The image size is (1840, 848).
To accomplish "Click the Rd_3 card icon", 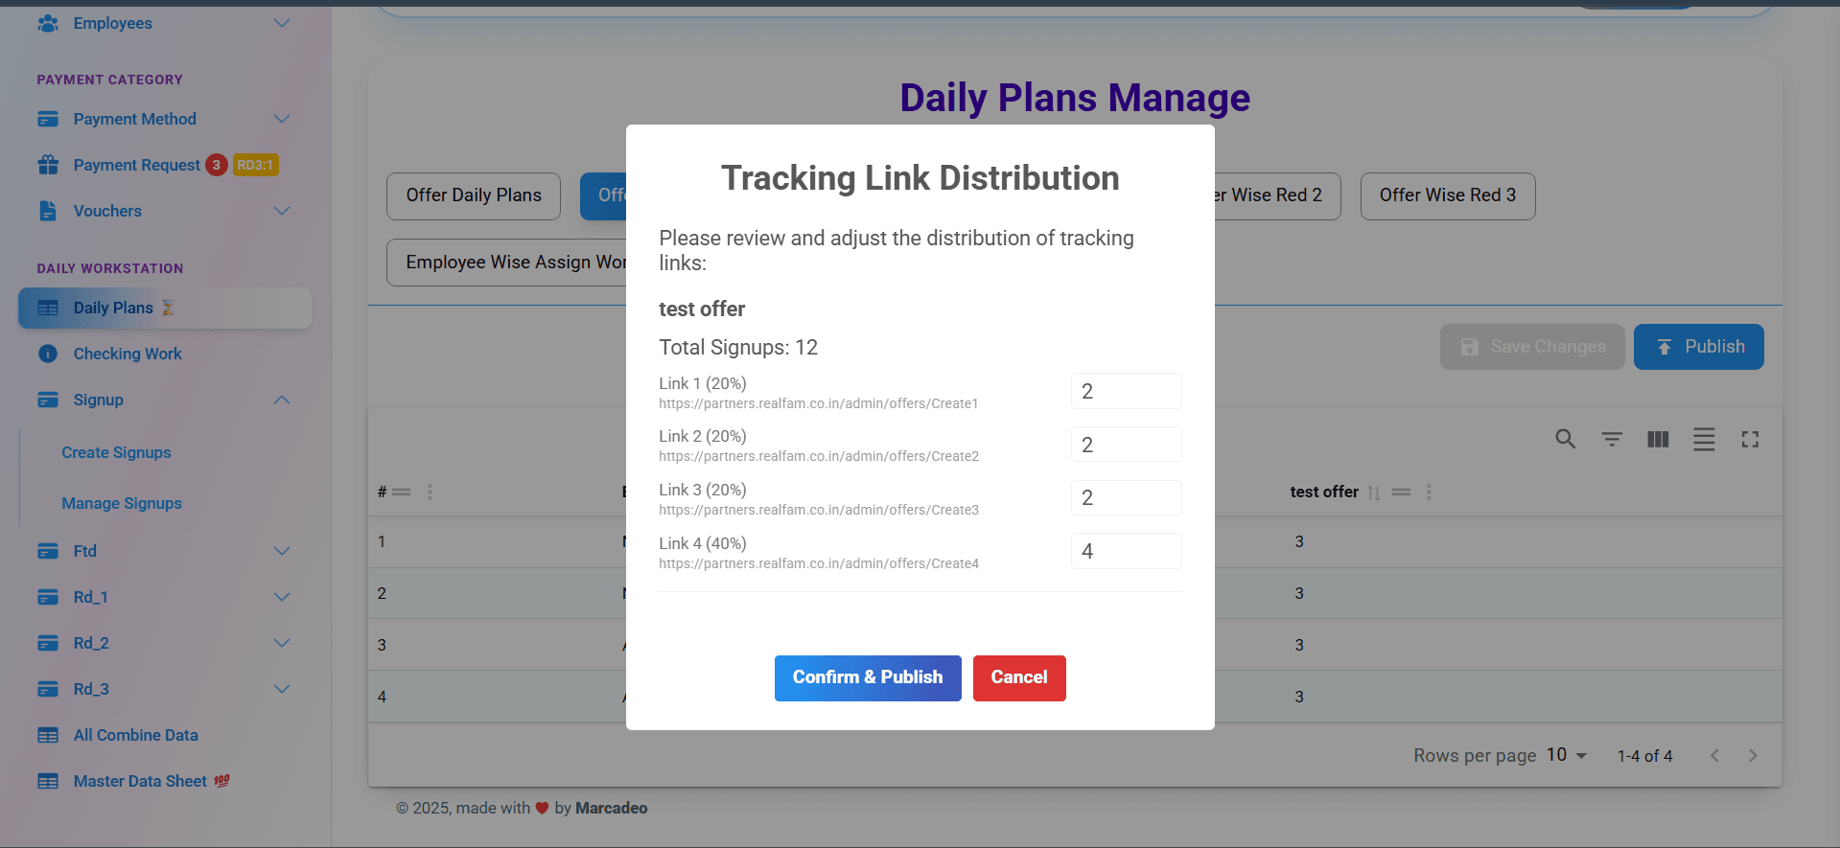I will [48, 689].
